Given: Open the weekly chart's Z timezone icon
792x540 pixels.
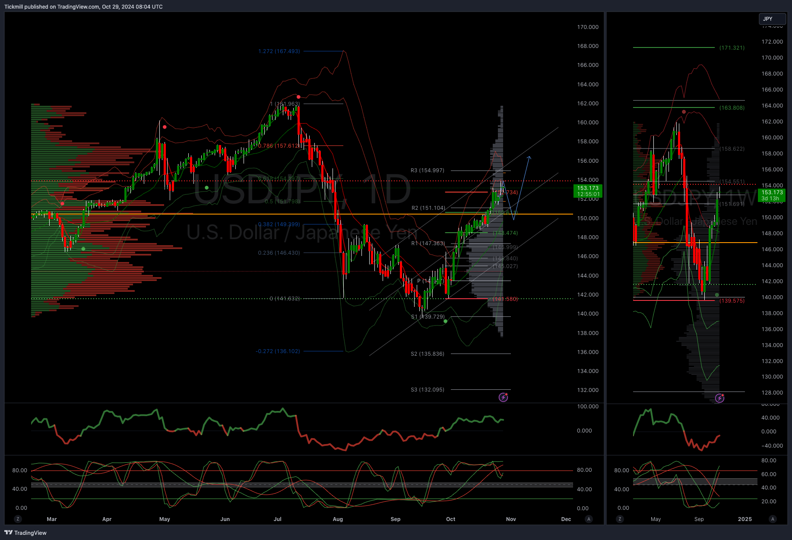Looking at the screenshot, I should click(x=620, y=519).
